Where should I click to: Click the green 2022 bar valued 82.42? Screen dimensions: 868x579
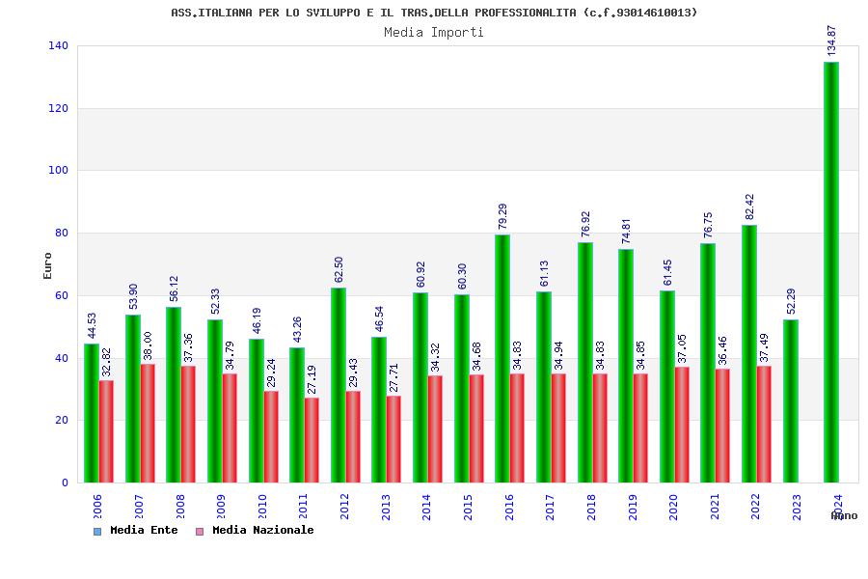coord(749,354)
